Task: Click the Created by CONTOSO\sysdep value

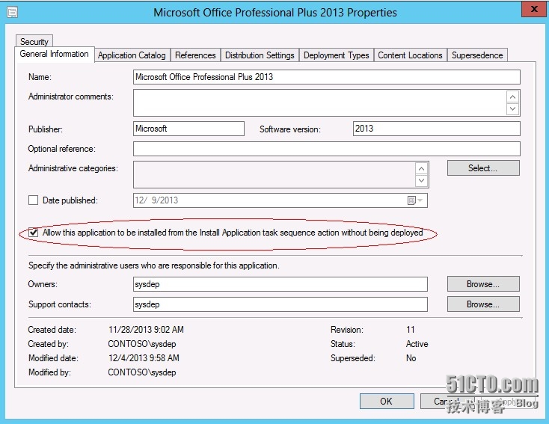Action: pos(142,344)
